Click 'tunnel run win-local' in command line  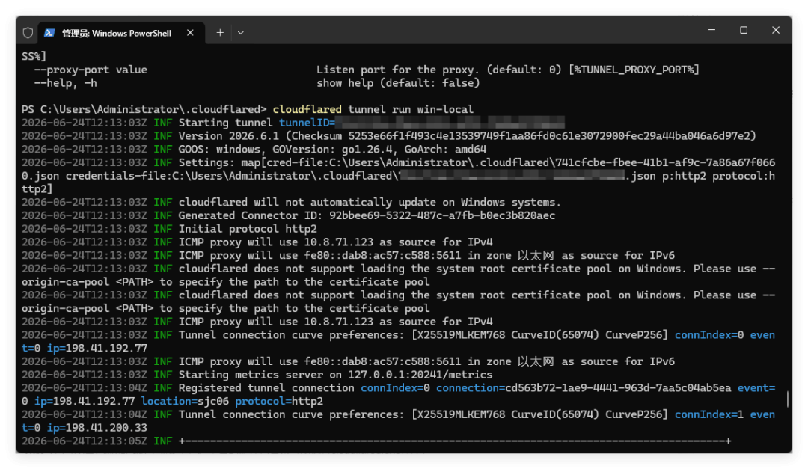(x=411, y=109)
